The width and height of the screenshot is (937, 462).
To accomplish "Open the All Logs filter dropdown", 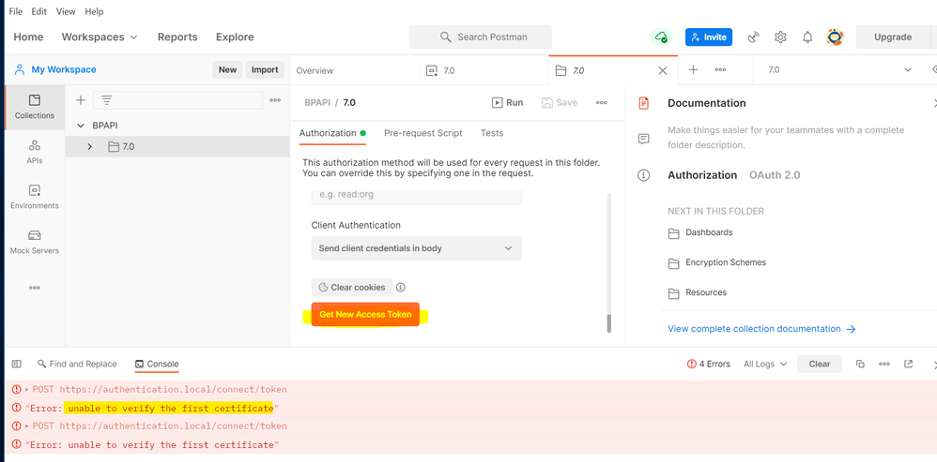I will (x=764, y=364).
